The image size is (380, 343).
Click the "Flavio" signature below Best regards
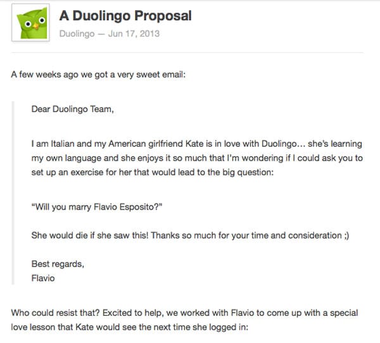(x=43, y=277)
